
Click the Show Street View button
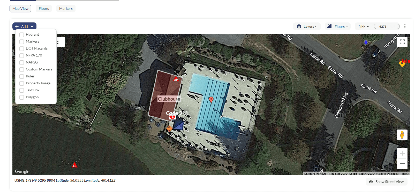point(387,182)
